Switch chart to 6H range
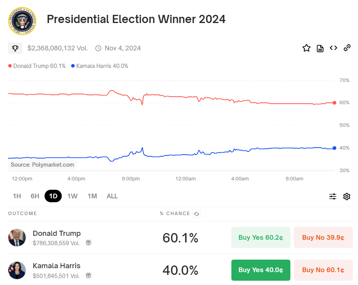The height and width of the screenshot is (285, 358). [x=35, y=196]
